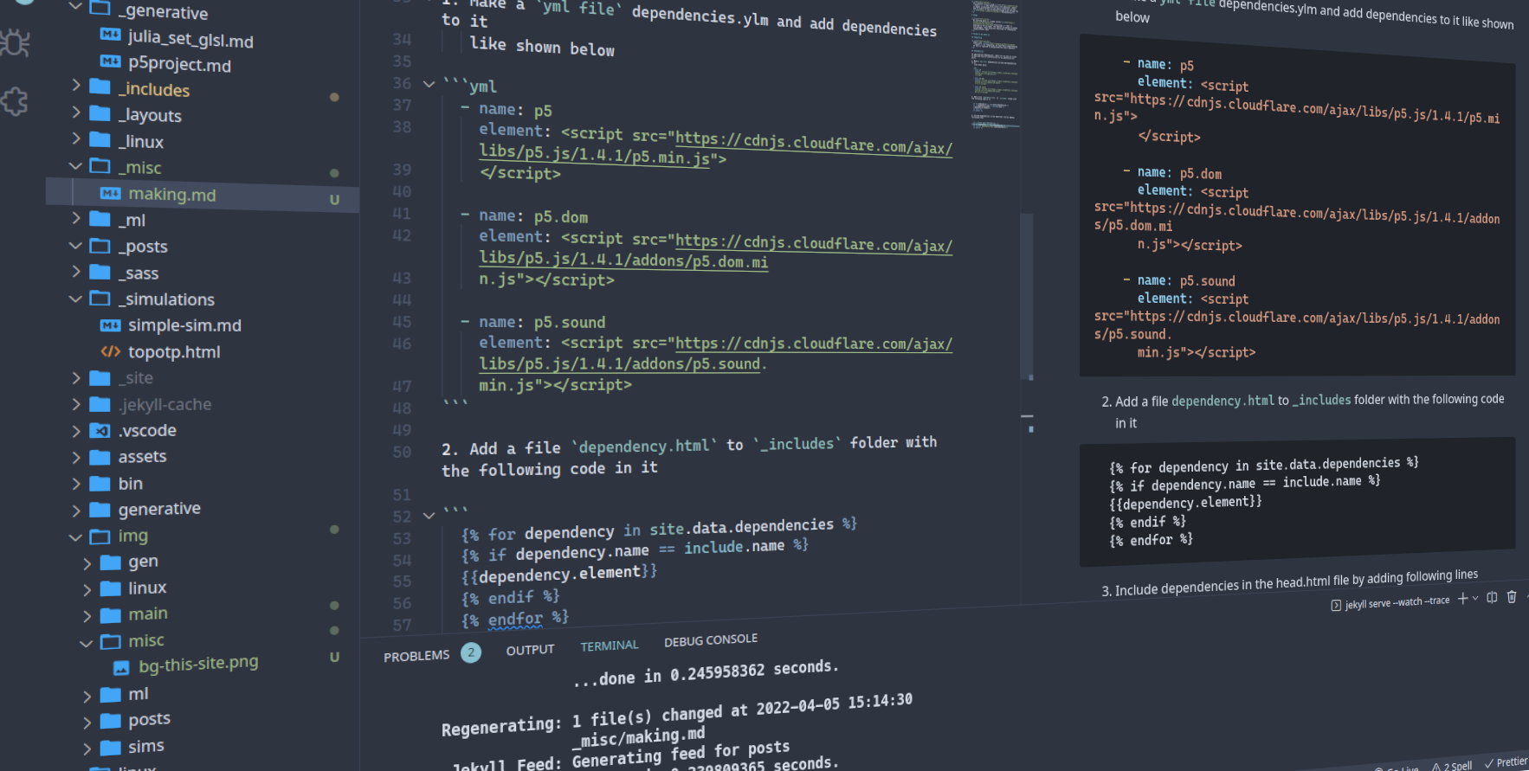Open Run and Debug from the bug icon

[14, 42]
